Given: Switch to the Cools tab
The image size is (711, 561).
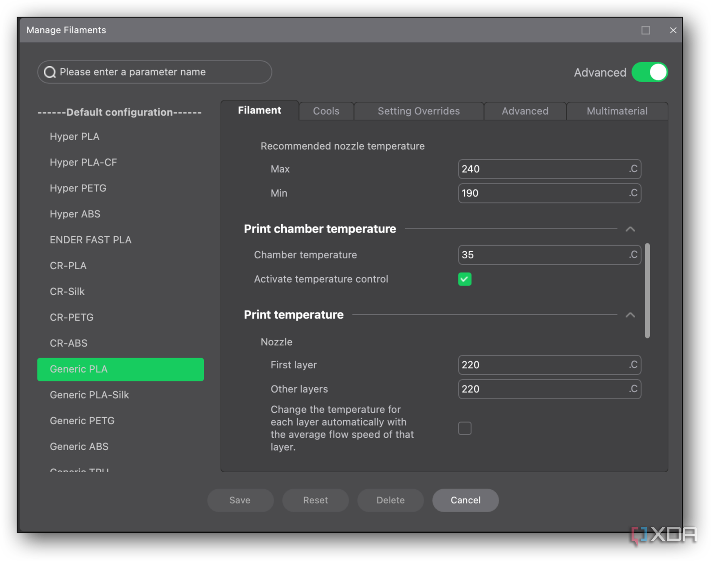Looking at the screenshot, I should pyautogui.click(x=326, y=111).
